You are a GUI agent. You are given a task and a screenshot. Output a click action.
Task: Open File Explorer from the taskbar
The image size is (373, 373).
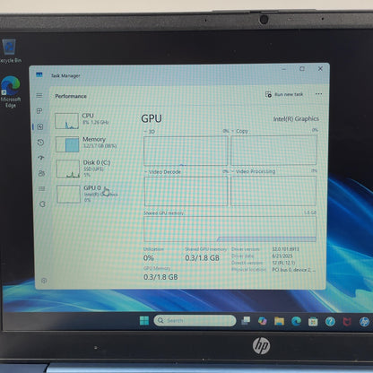click(279, 321)
